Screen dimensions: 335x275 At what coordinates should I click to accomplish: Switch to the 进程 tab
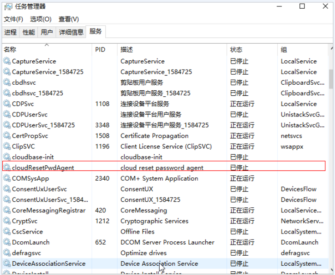(x=11, y=32)
